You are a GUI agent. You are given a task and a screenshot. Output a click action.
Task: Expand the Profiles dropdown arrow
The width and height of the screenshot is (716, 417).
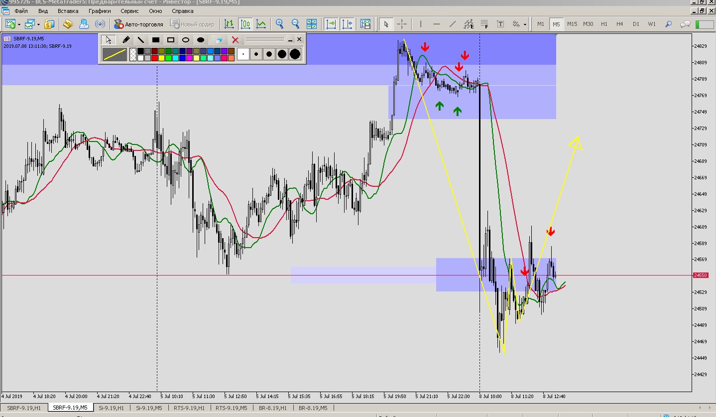pyautogui.click(x=39, y=24)
